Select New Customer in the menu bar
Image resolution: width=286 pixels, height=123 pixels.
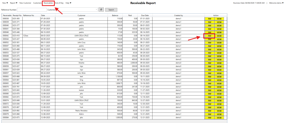click(x=25, y=3)
